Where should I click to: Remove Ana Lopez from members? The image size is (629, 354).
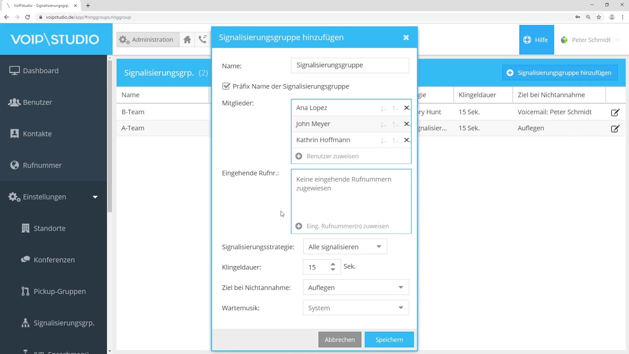(x=406, y=108)
